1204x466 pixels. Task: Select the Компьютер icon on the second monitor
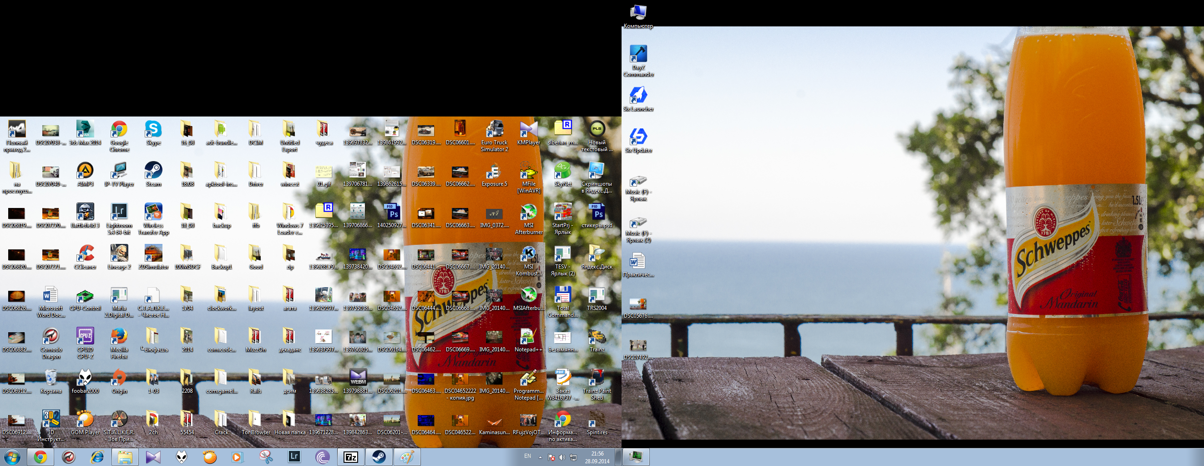click(638, 16)
